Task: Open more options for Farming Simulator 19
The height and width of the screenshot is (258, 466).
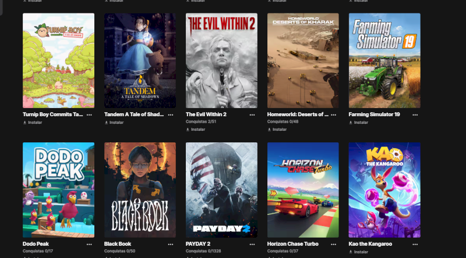Action: click(415, 115)
